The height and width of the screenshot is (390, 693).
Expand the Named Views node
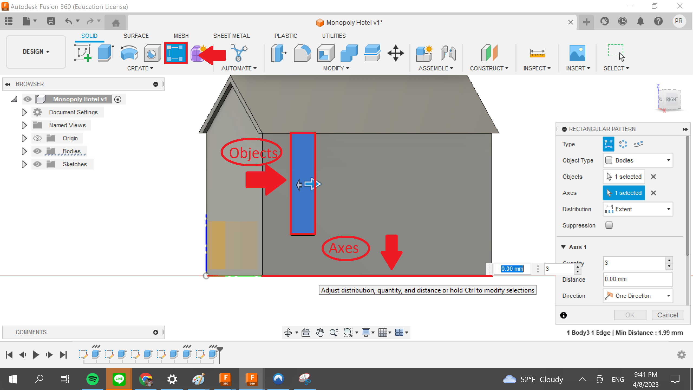click(24, 125)
